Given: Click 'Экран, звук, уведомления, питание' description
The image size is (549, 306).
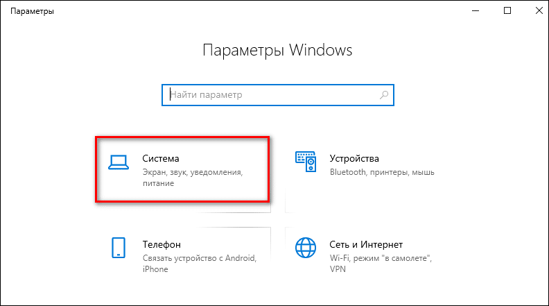Looking at the screenshot, I should (193, 178).
